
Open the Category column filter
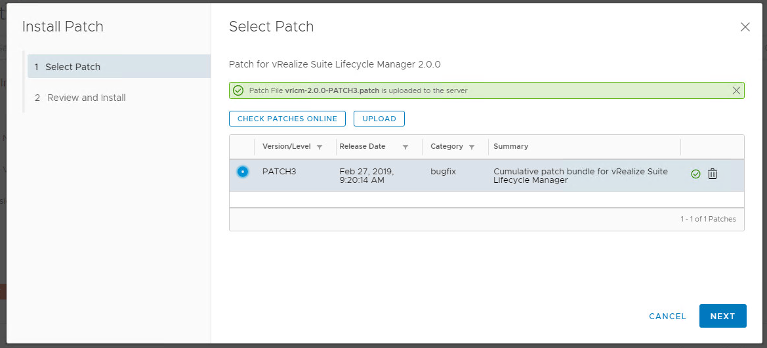click(x=472, y=147)
